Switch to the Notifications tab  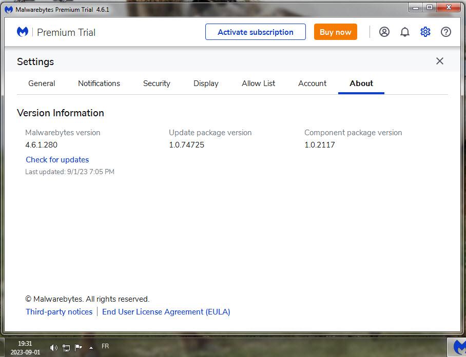point(99,83)
